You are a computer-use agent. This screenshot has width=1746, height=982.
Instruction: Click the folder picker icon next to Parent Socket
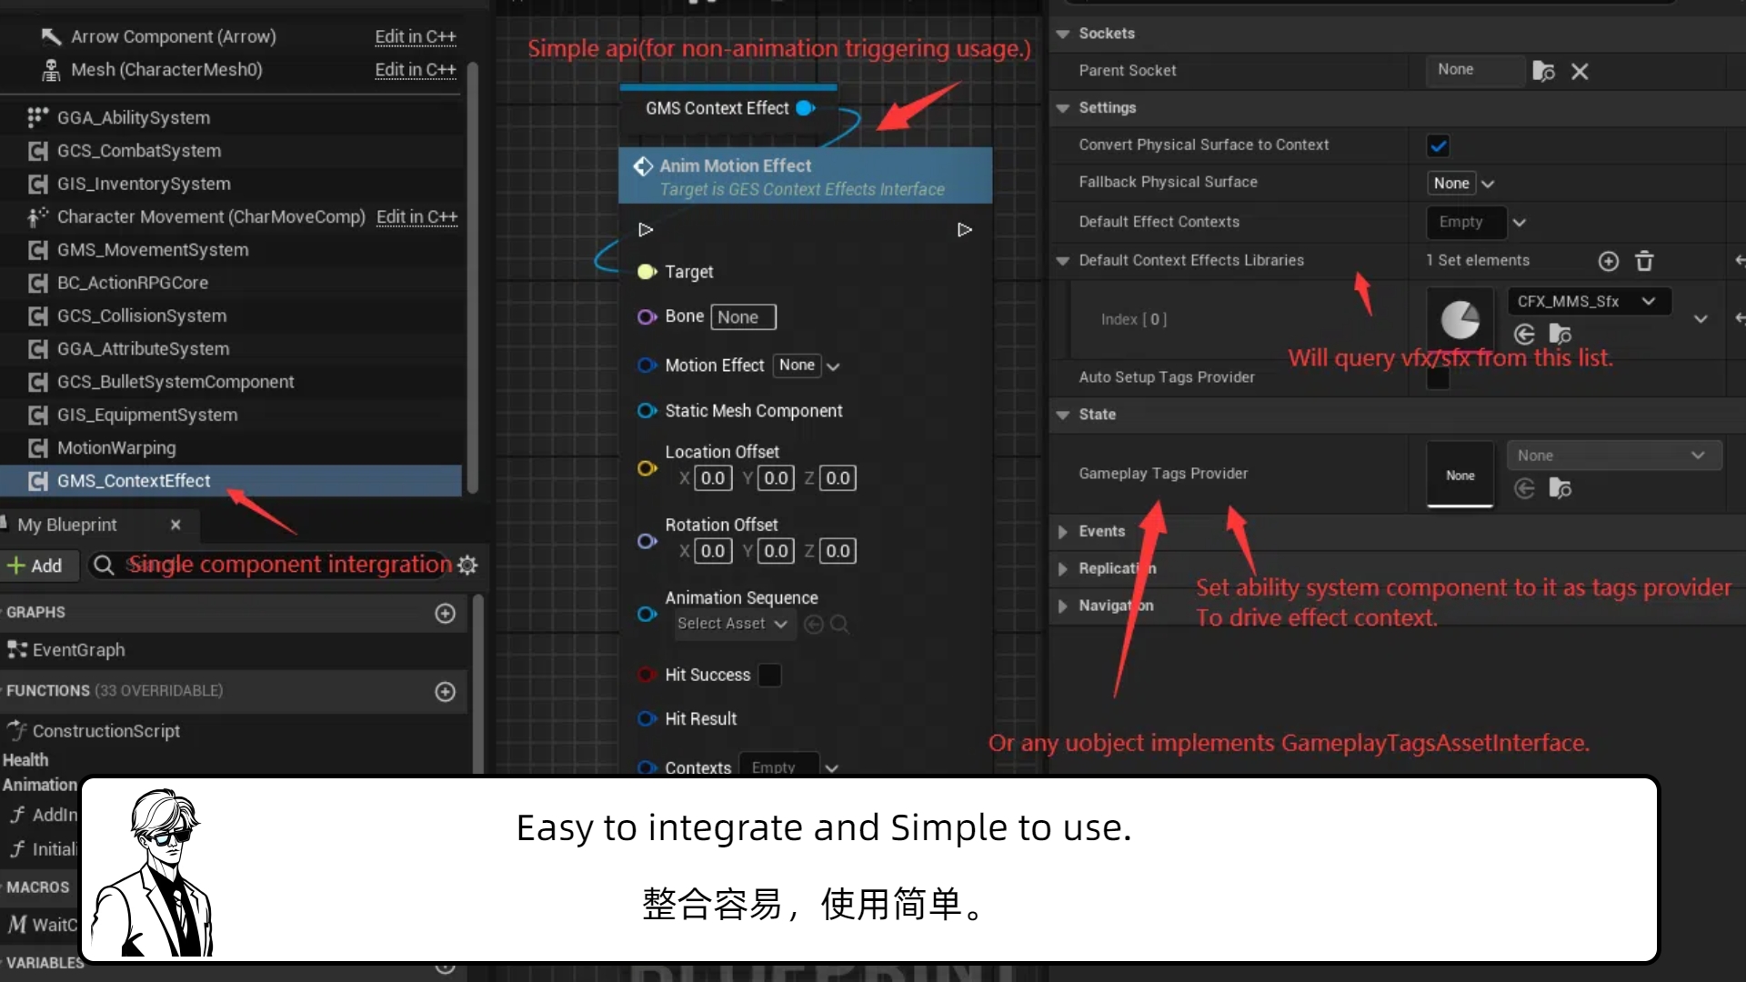point(1543,71)
